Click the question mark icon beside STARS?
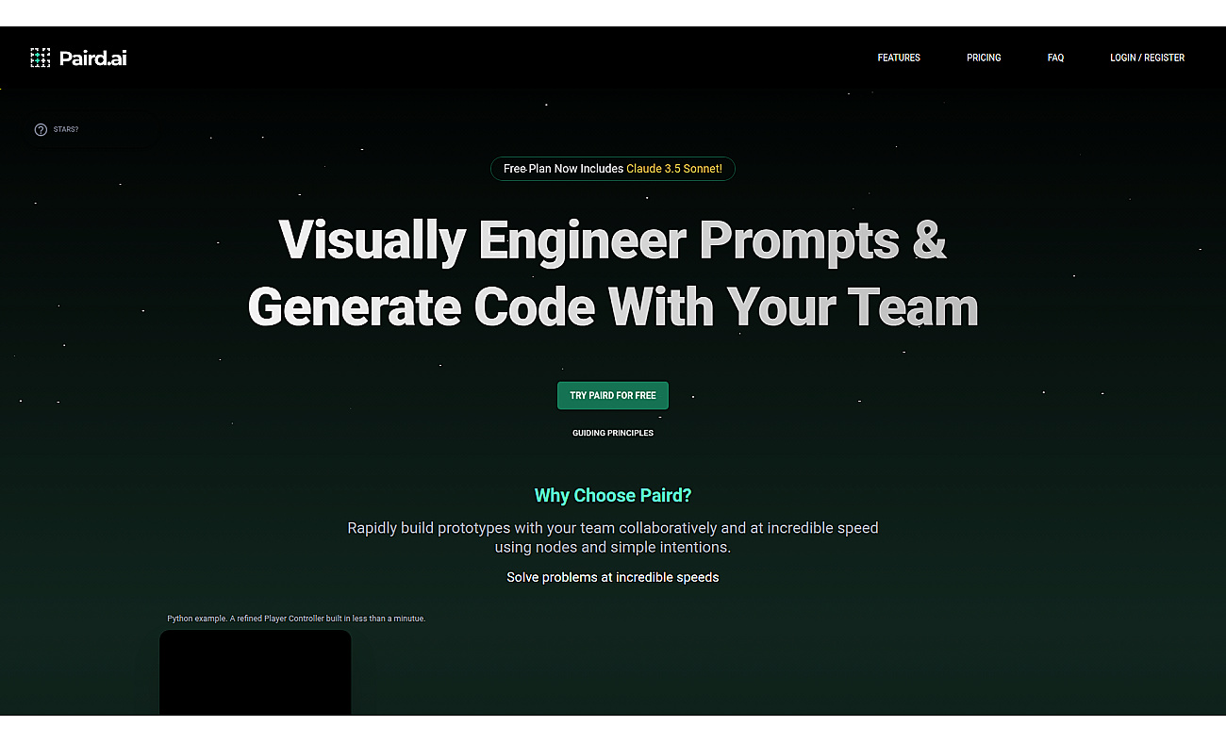 click(41, 130)
